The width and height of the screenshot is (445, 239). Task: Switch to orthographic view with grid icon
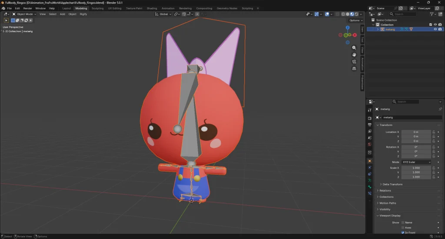(354, 68)
